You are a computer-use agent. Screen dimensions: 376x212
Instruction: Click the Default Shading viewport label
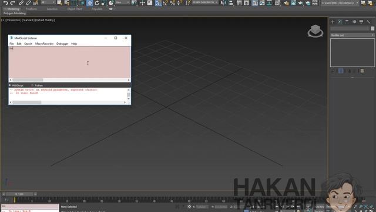click(x=45, y=20)
